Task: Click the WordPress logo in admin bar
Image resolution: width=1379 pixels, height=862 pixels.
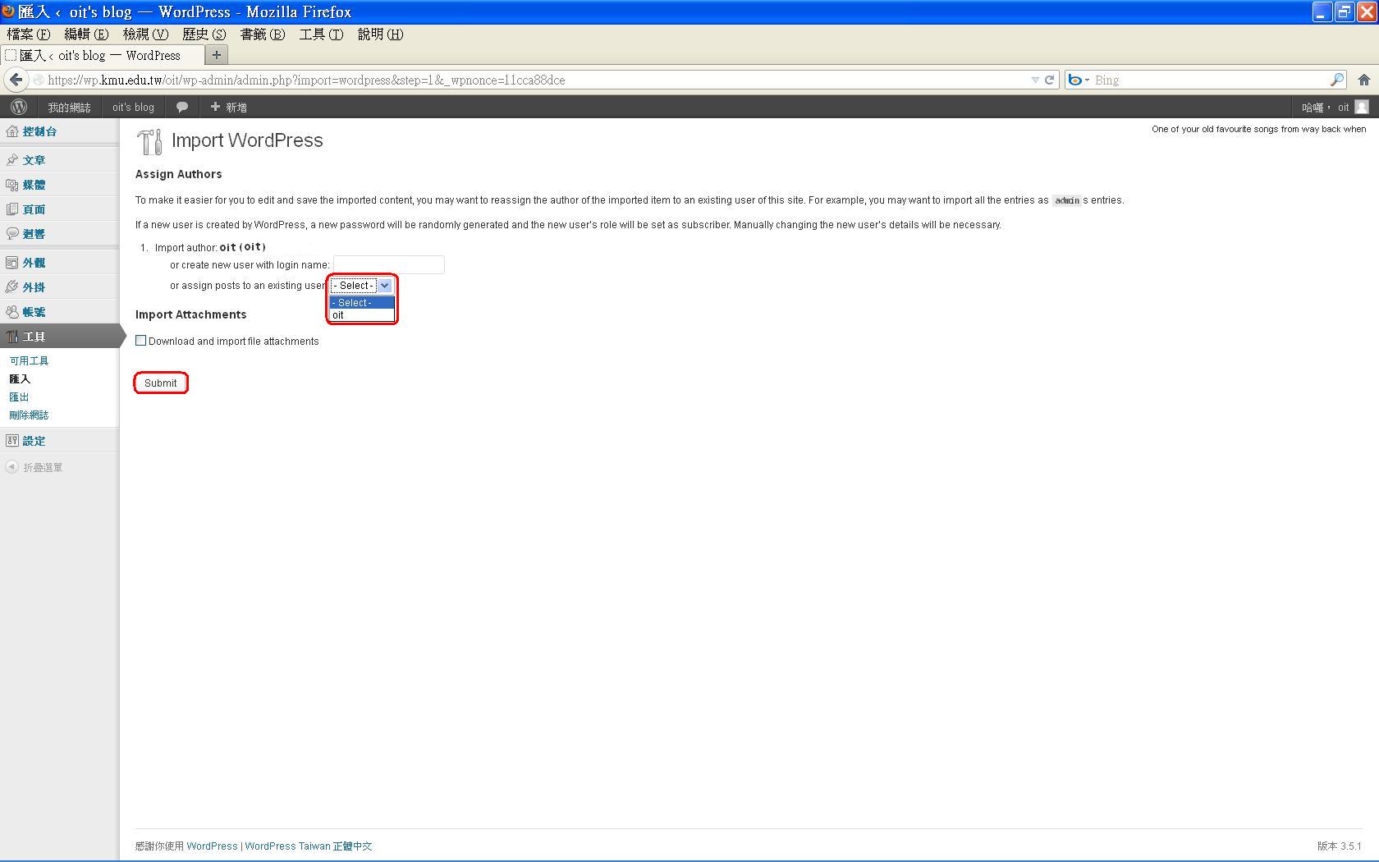Action: (x=19, y=107)
